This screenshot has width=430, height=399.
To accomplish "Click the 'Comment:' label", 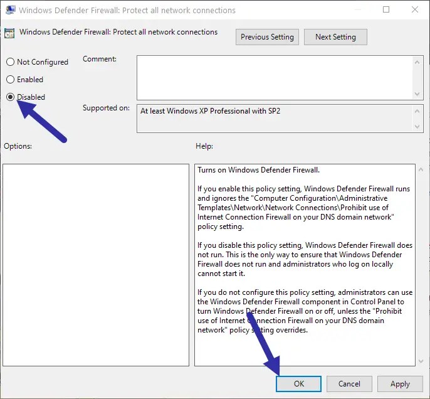I will [100, 59].
